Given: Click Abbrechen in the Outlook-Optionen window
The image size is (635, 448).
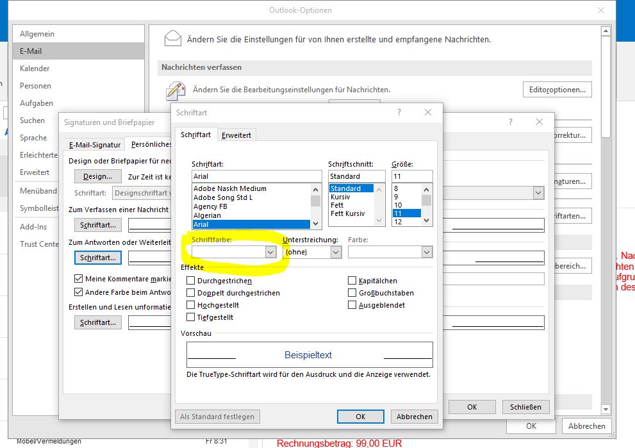Looking at the screenshot, I should tap(586, 426).
